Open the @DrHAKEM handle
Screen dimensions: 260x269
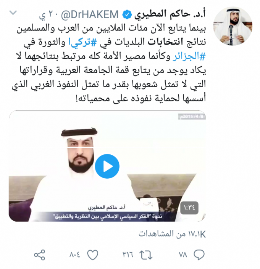click(90, 14)
